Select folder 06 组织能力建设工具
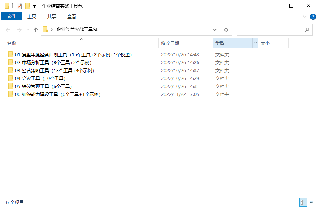This screenshot has height=207, width=318. [58, 94]
